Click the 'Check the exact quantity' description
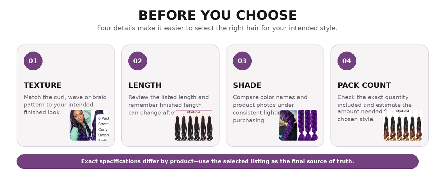Screen dimensions: 435x178 (x=375, y=108)
